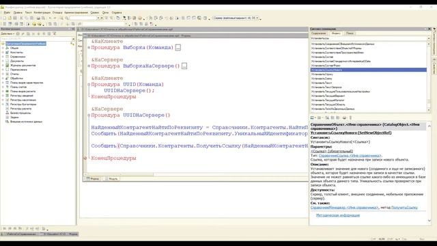Collapse the UUIDНаСервере procedure
The height and width of the screenshot is (246, 437).
point(89,115)
